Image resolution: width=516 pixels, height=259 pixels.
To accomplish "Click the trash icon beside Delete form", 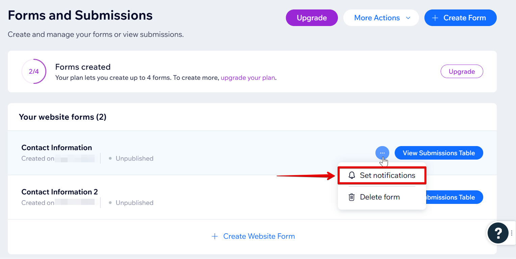I will 352,197.
